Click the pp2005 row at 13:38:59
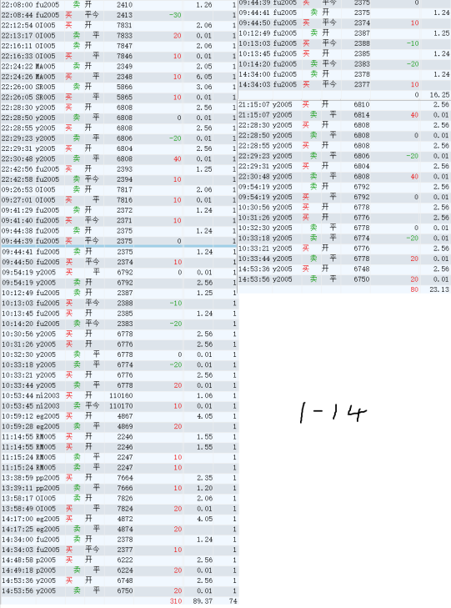451x608 pixels. [x=119, y=478]
